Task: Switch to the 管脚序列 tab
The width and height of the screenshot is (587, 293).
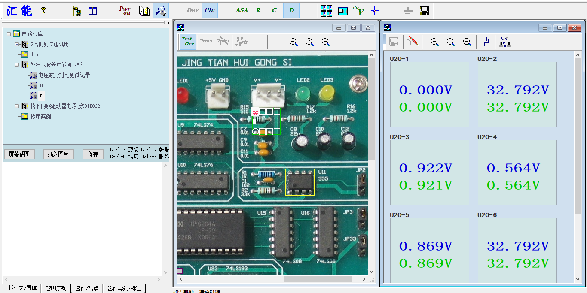Action: pyautogui.click(x=56, y=288)
